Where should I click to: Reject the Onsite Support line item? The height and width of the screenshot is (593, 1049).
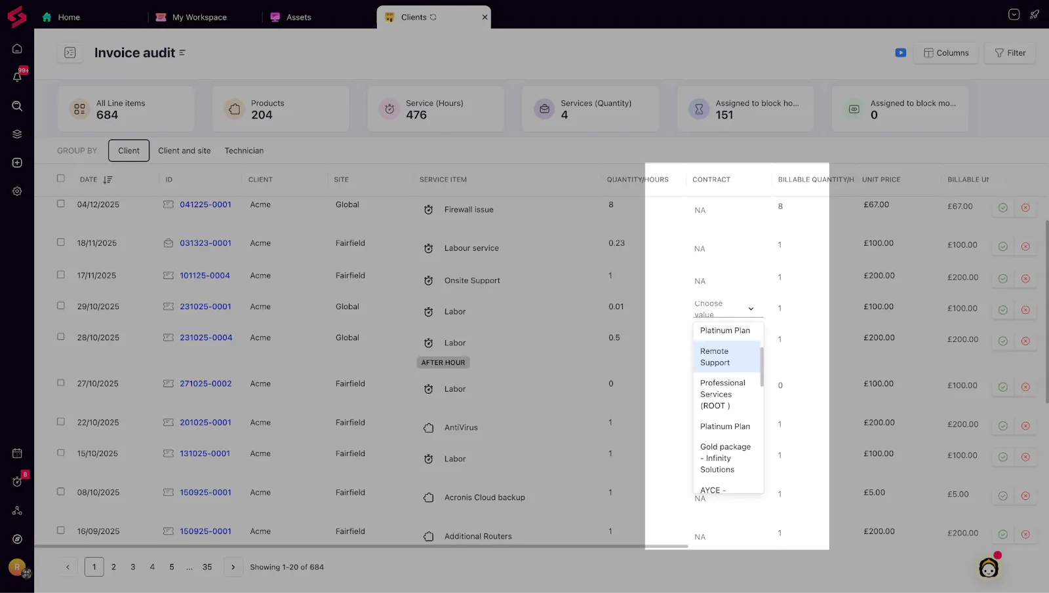click(x=1025, y=278)
